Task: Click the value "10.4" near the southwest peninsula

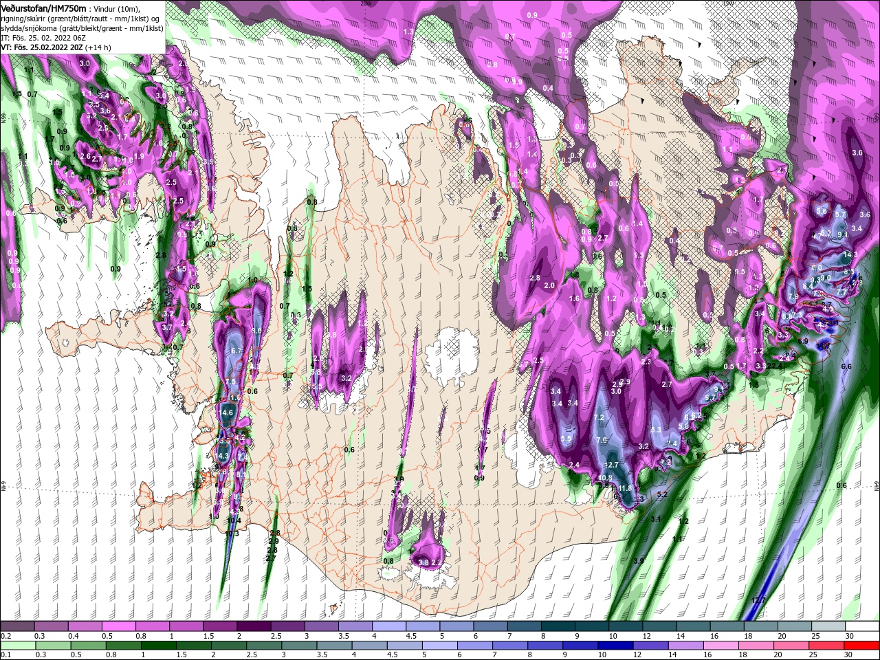Action: pyautogui.click(x=234, y=520)
